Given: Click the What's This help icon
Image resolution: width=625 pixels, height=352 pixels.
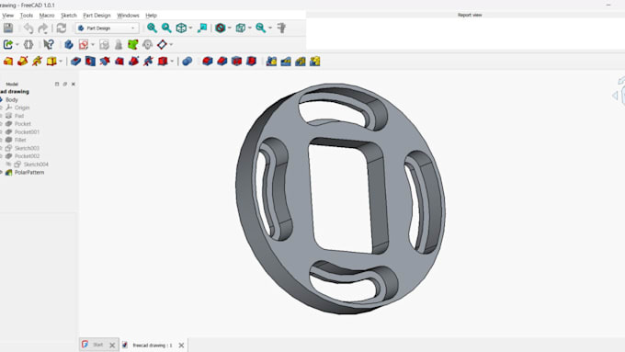Looking at the screenshot, I should pyautogui.click(x=49, y=45).
